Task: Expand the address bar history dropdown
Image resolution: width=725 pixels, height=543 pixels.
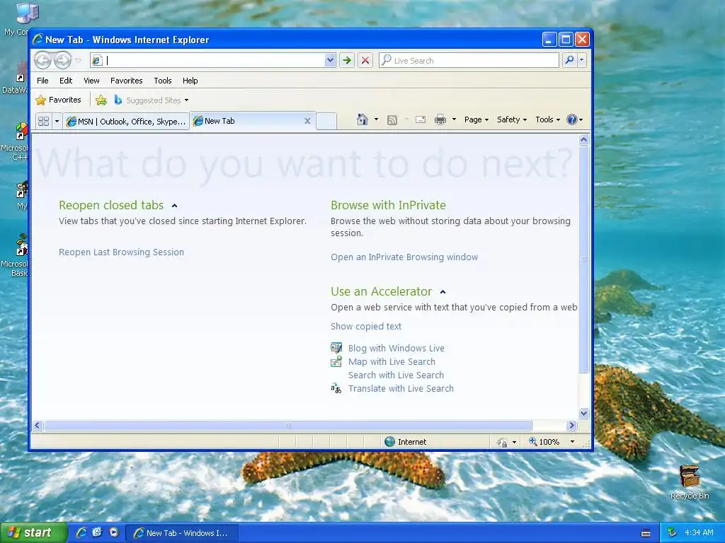Action: pyautogui.click(x=330, y=60)
